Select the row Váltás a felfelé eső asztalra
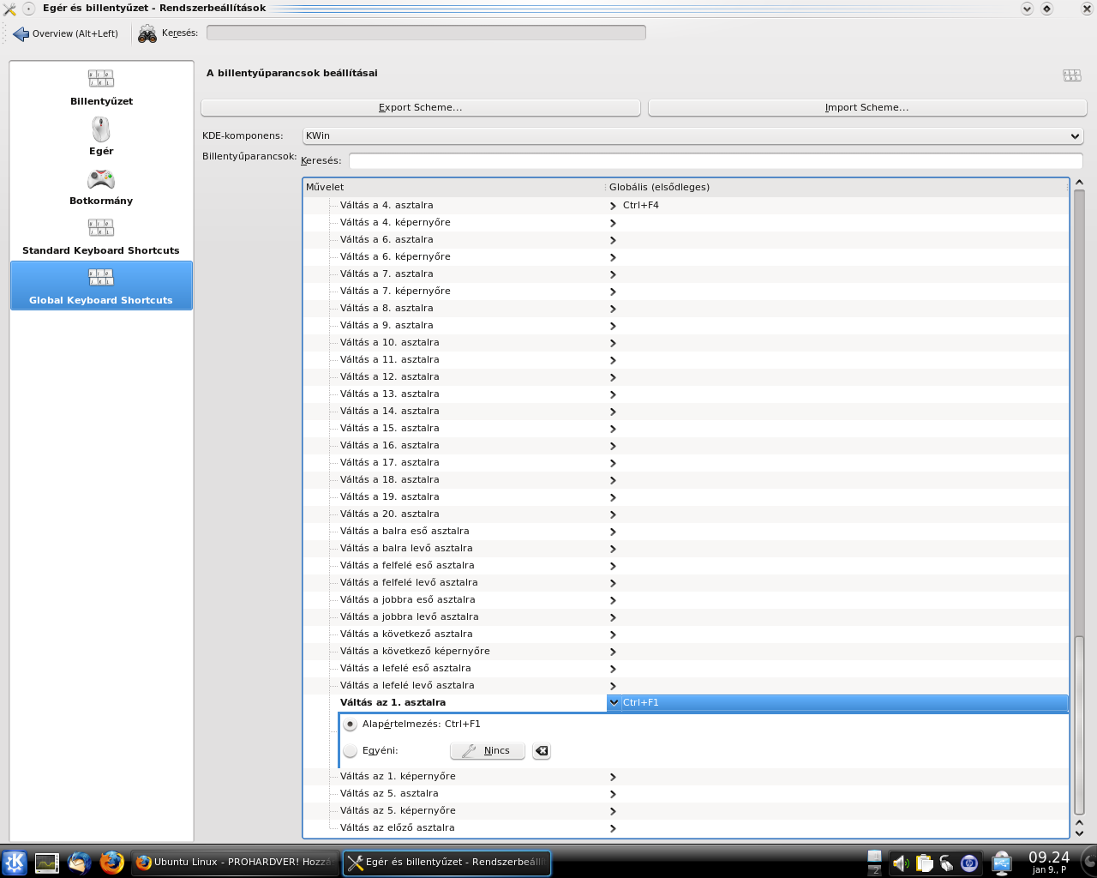Viewport: 1097px width, 878px height. pyautogui.click(x=686, y=566)
